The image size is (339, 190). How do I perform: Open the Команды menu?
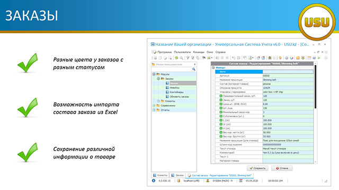(199, 52)
